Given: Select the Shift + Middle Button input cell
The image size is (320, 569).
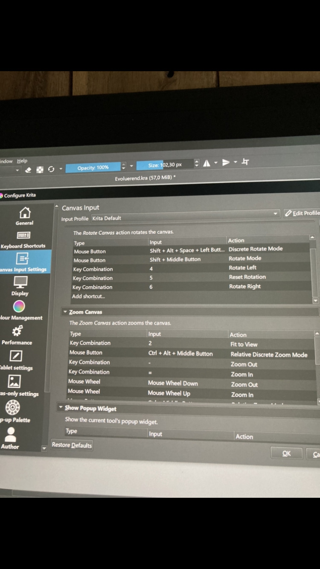Looking at the screenshot, I should [175, 259].
